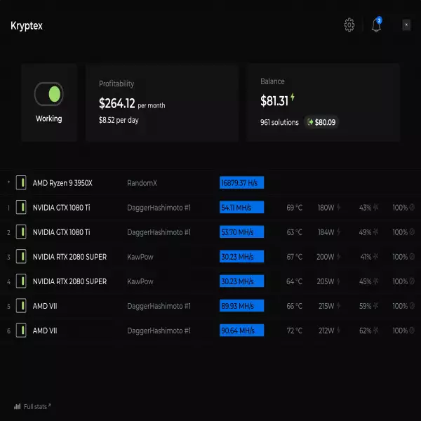Click the Profitability card showing $264.12
The width and height of the screenshot is (421, 421).
162,102
